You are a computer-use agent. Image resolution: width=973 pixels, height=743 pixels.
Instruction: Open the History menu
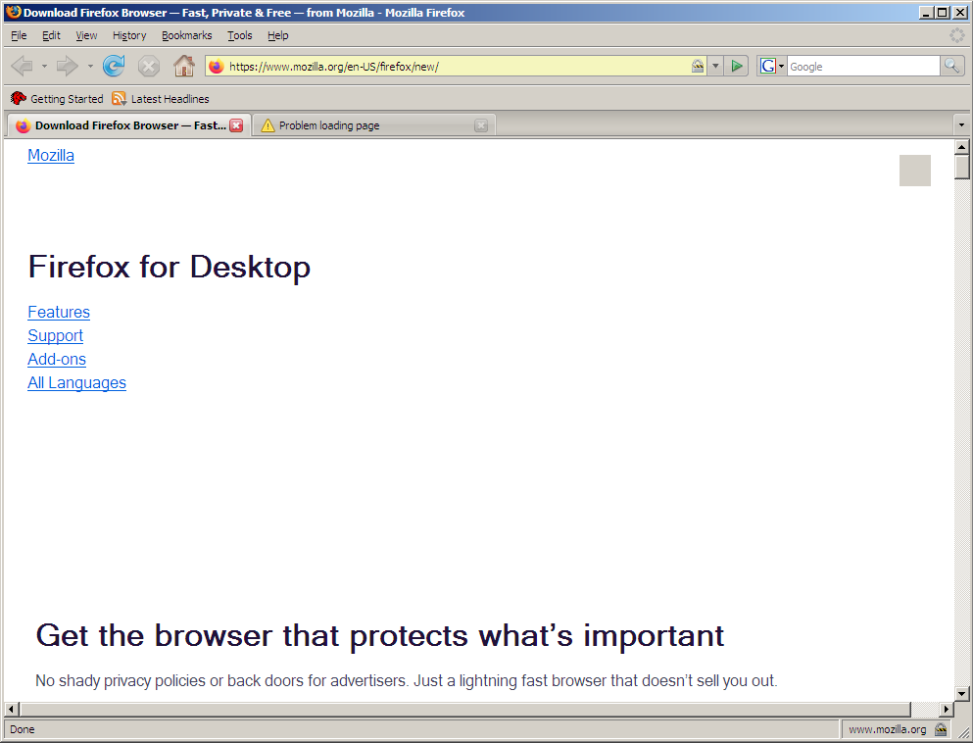pos(129,35)
